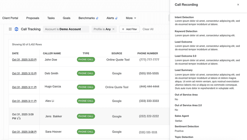Go to the Tasks tab

click(x=51, y=18)
